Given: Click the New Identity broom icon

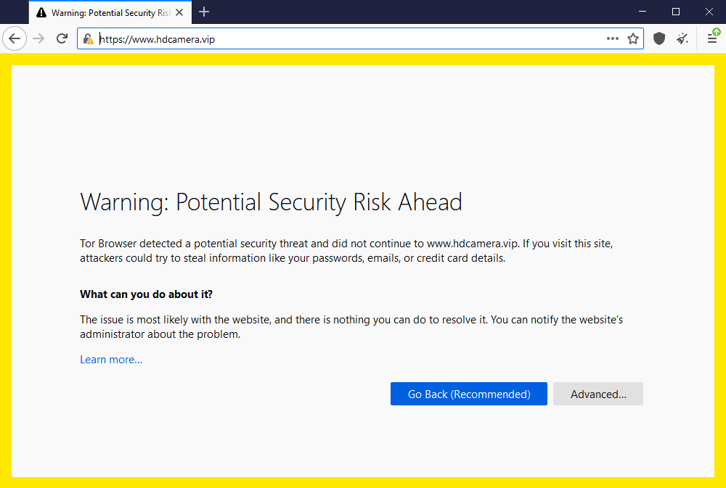Looking at the screenshot, I should coord(682,39).
